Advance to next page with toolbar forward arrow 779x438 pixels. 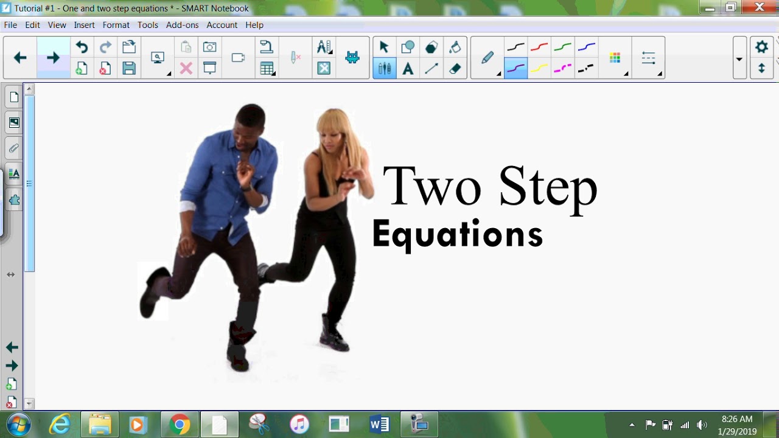click(x=53, y=58)
